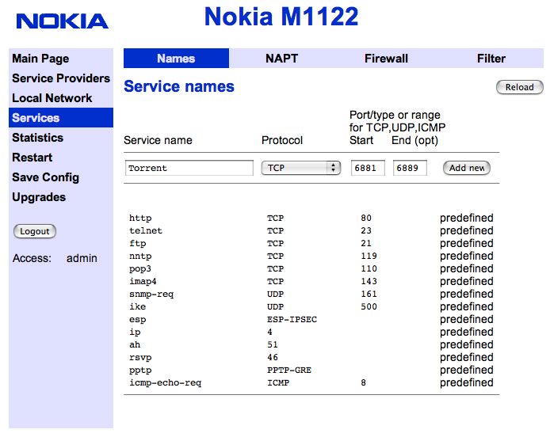View the Statistics page
Screen dimensions: 550x437
[37, 138]
